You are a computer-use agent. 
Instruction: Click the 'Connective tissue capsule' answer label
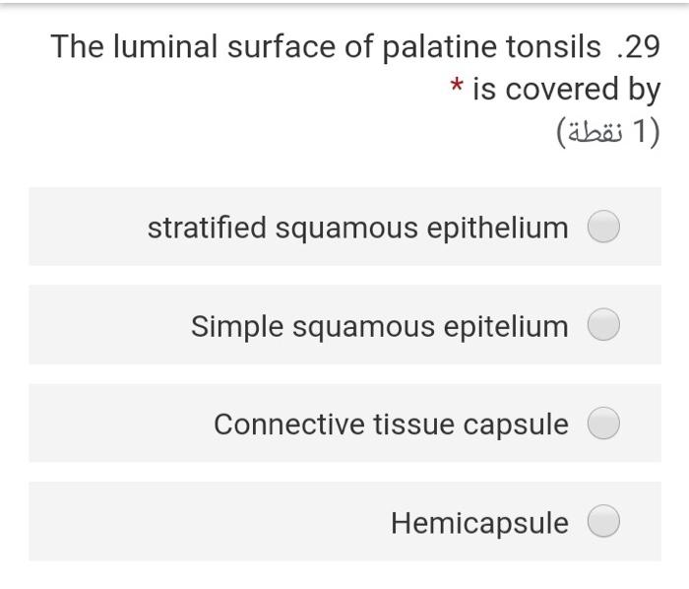coord(391,424)
